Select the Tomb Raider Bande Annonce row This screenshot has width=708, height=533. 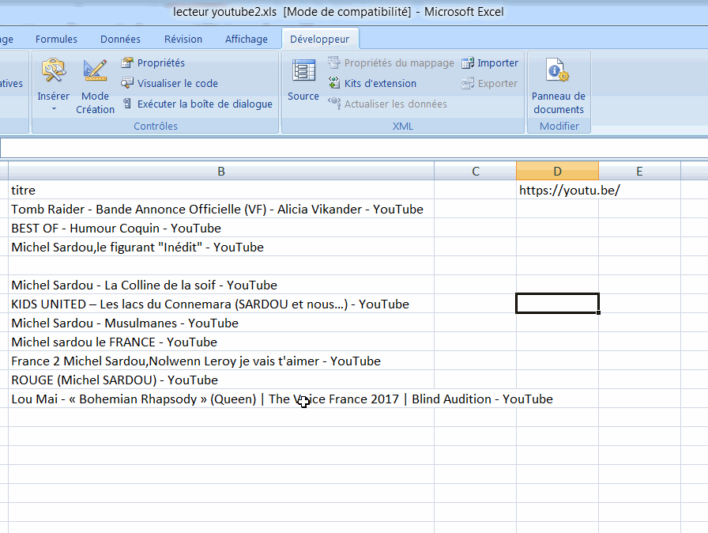click(x=221, y=209)
